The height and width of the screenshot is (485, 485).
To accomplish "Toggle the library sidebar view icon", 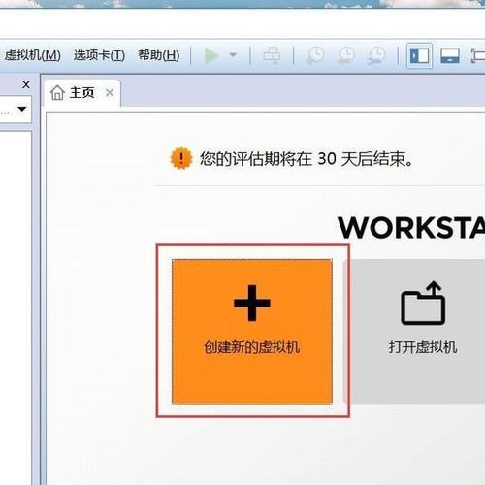I will point(419,55).
